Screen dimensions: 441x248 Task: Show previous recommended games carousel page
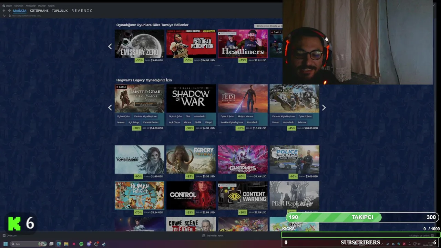(110, 46)
